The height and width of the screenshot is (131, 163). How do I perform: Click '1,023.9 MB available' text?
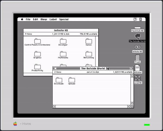coord(123,72)
